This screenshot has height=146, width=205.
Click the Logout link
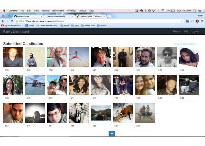point(195,31)
